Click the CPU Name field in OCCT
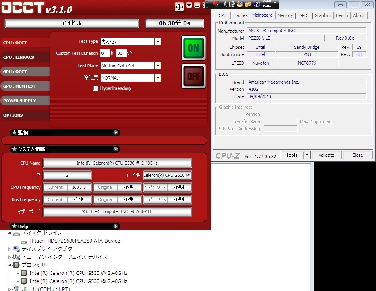 [117, 163]
